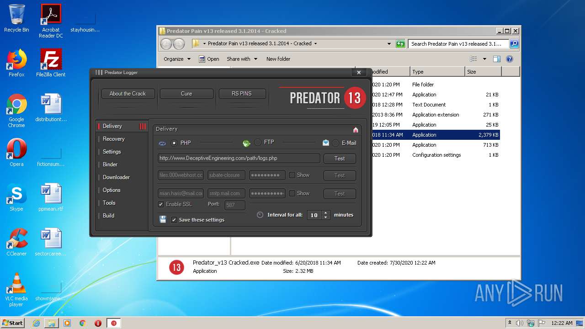585x329 pixels.
Task: Click Internet Explorer icon in taskbar
Action: point(36,323)
